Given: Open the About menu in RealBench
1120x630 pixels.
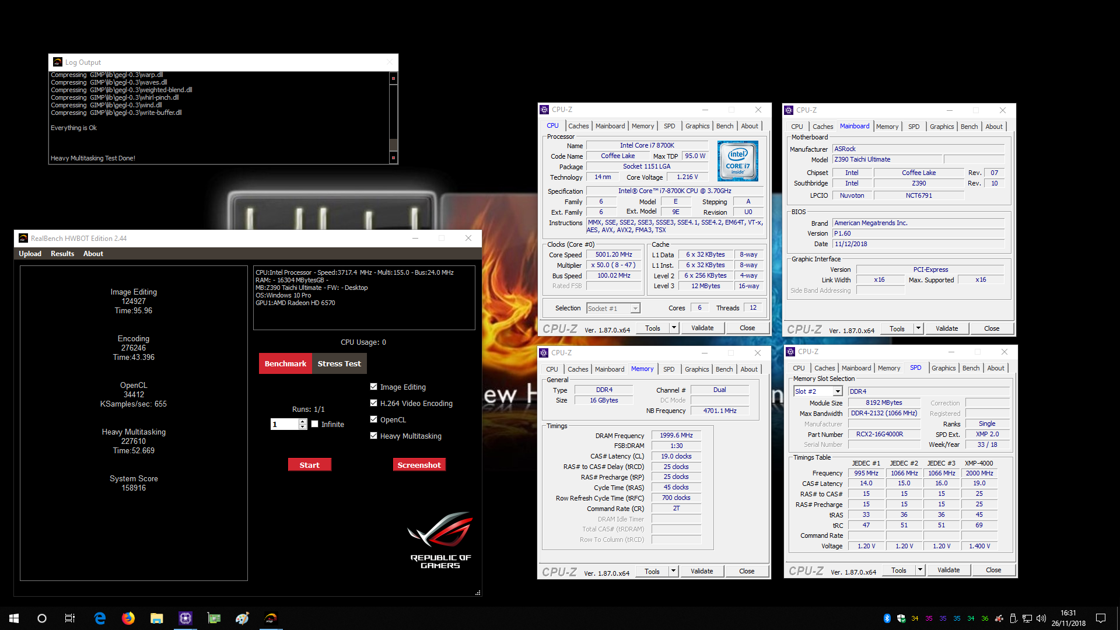Looking at the screenshot, I should pyautogui.click(x=93, y=254).
